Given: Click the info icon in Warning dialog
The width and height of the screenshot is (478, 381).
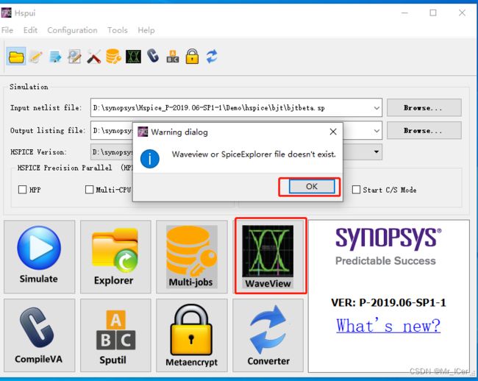Looking at the screenshot, I should click(x=150, y=158).
